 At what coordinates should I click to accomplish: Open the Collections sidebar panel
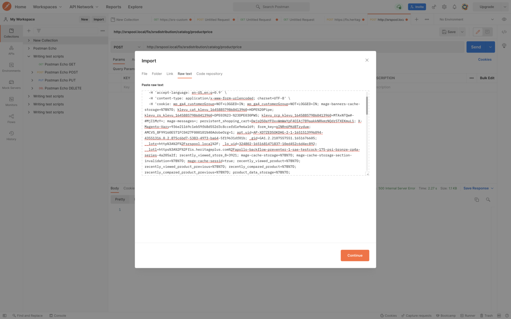pos(11,33)
